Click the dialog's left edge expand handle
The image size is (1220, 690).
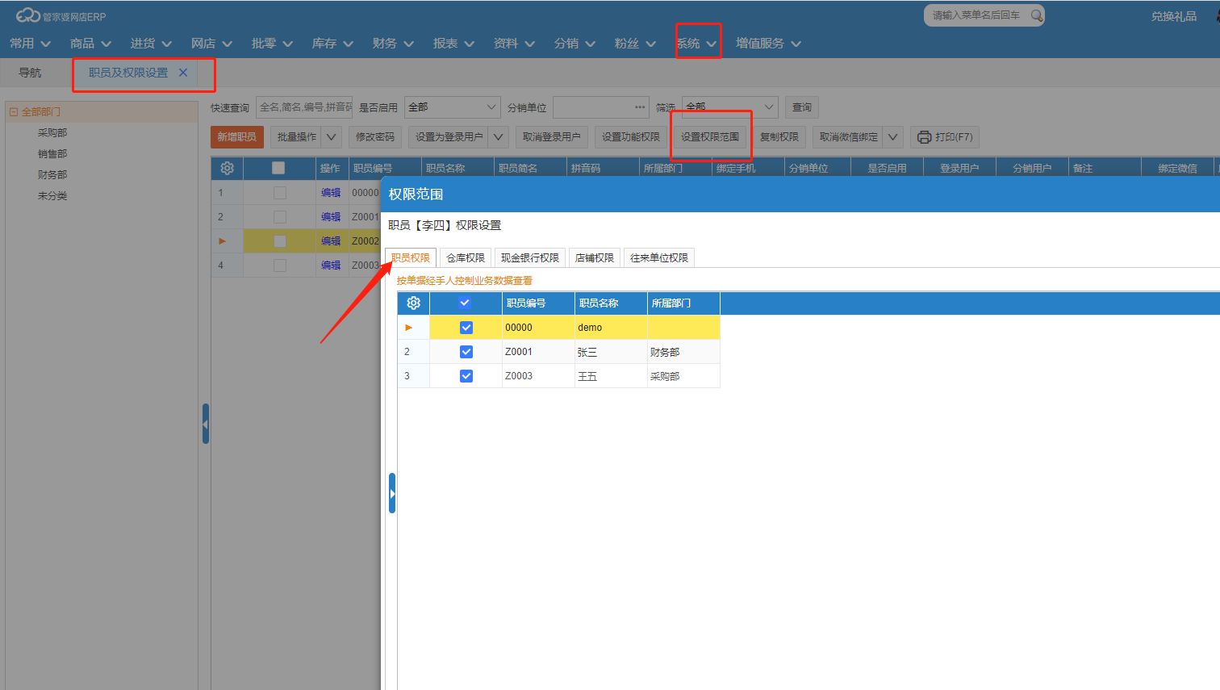point(392,493)
